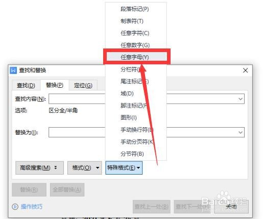
Task: Switch to the 查找(D) tab
Action: click(26, 85)
